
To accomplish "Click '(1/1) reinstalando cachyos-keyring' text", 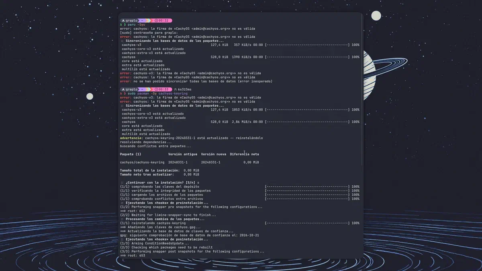I will click(153, 223).
